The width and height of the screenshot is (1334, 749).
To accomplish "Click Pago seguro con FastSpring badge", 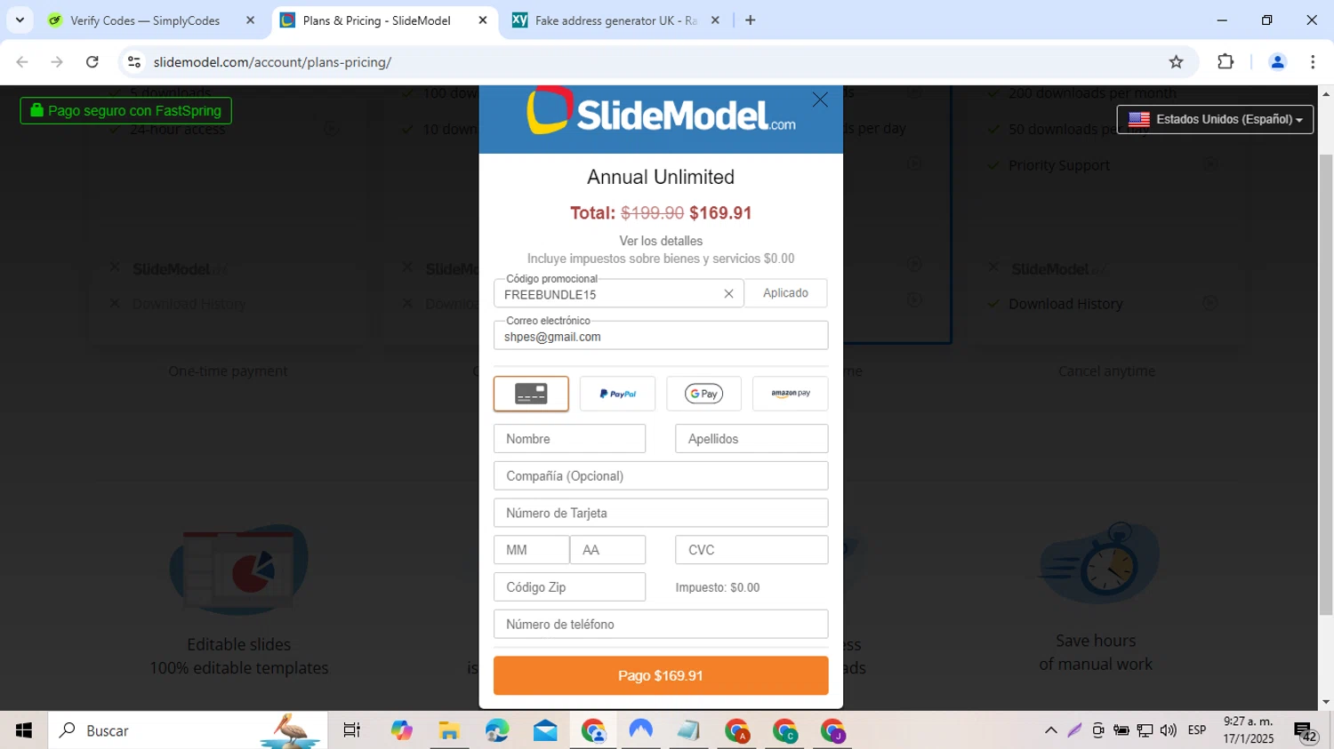I will click(125, 111).
